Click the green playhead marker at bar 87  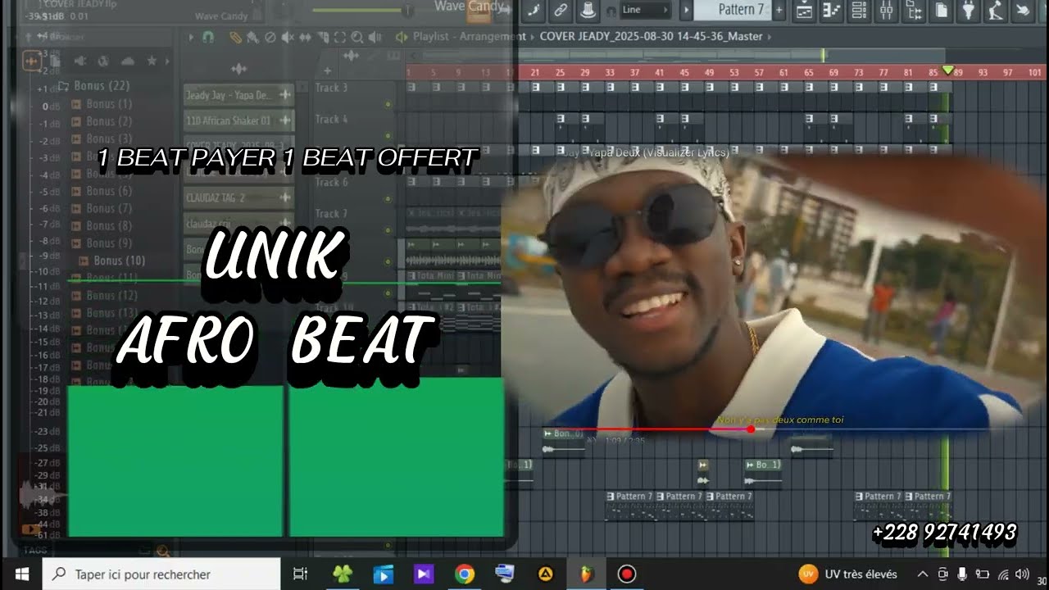coord(948,71)
